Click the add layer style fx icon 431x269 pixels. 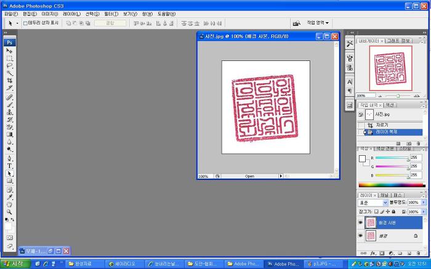point(373,253)
